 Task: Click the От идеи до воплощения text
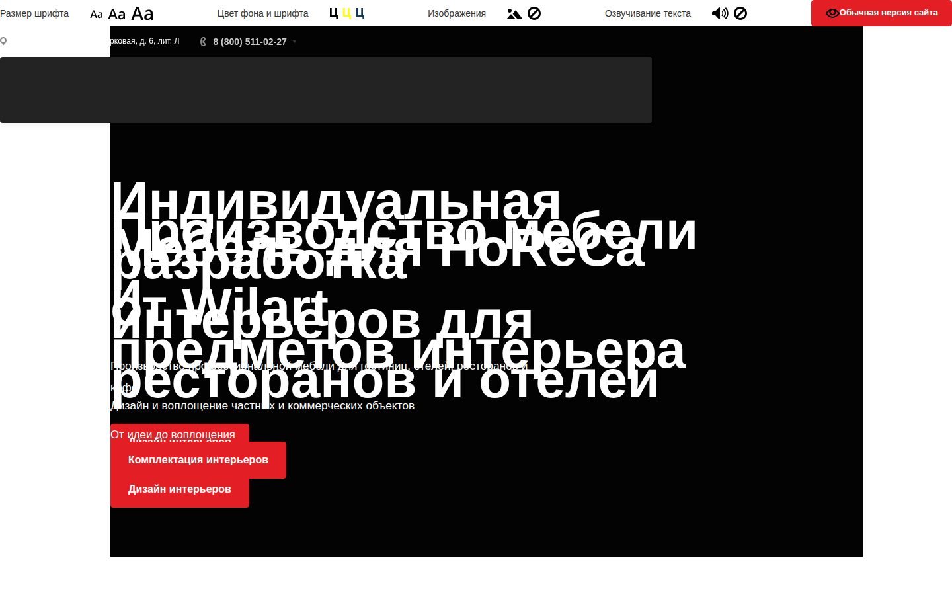[x=173, y=435]
